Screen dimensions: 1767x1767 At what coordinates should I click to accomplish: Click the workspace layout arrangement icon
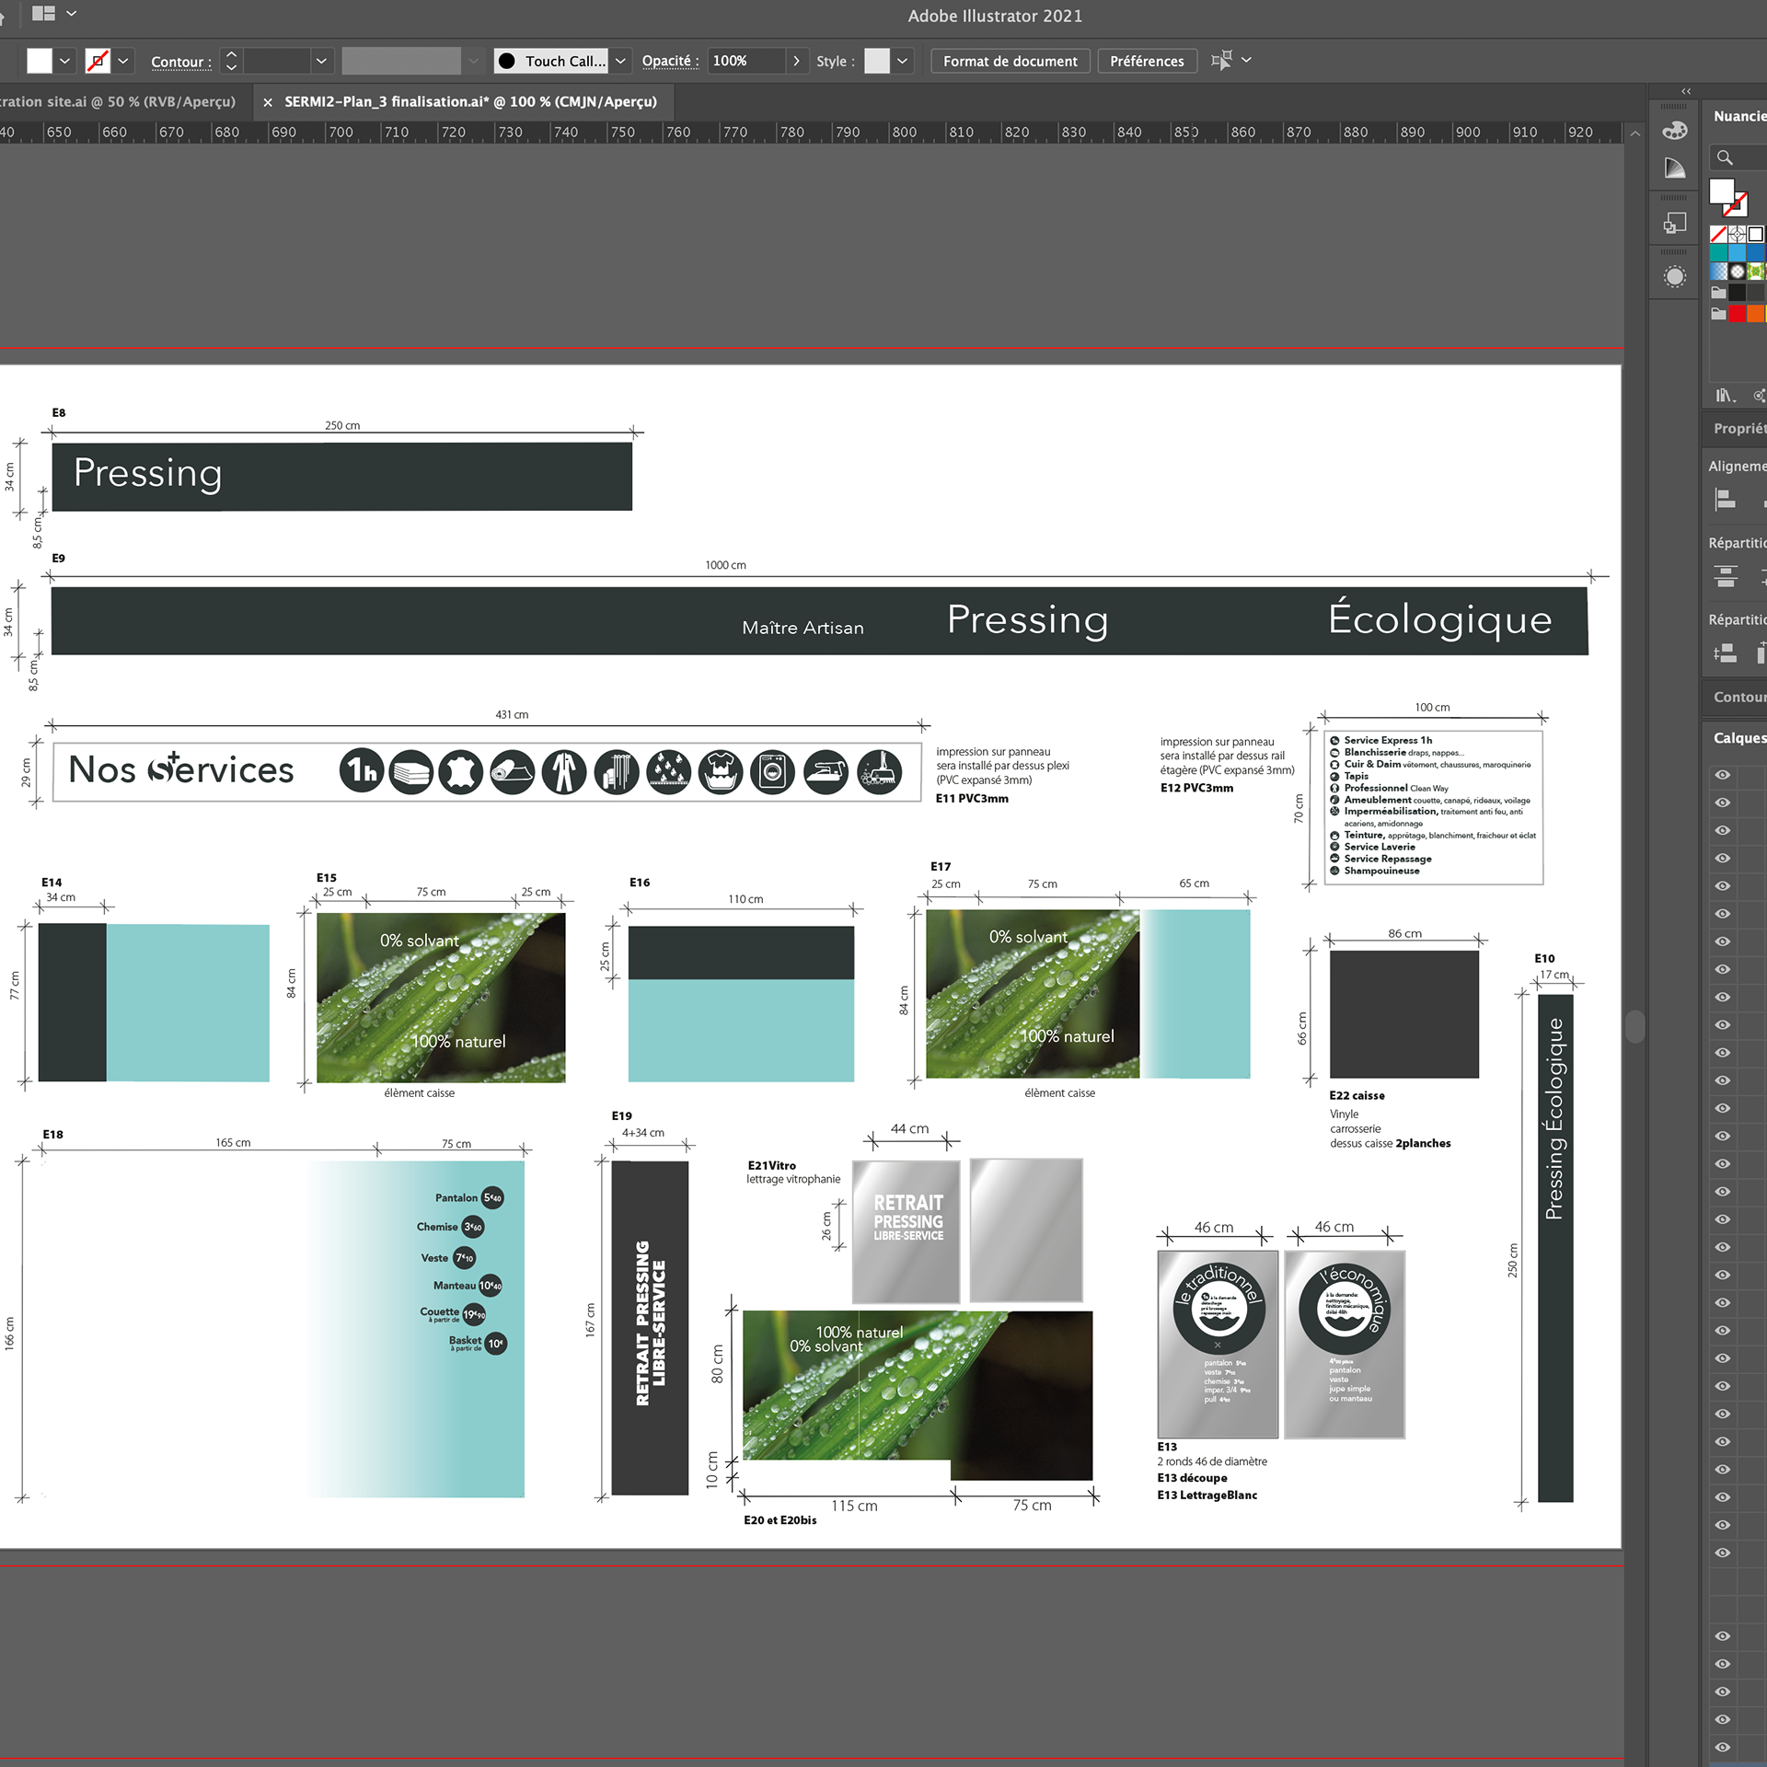(43, 14)
